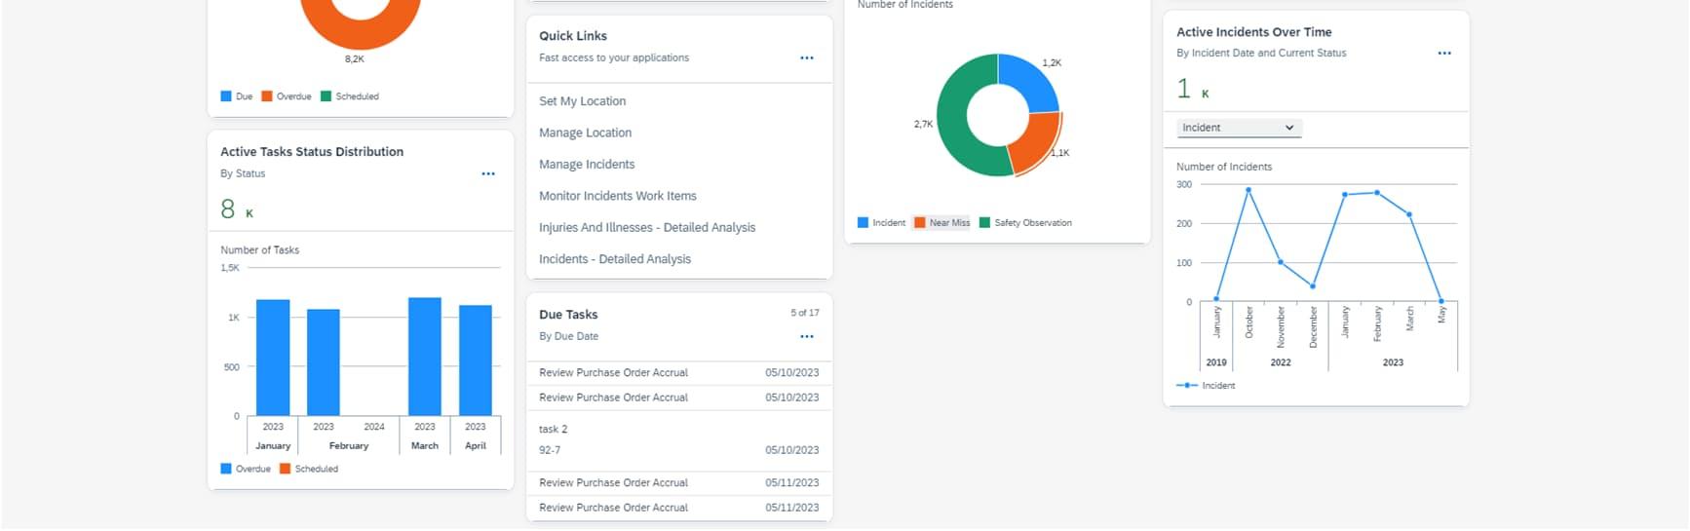Screen dimensions: 1690x531
Task: Open Manage Incidents quick link
Action: [587, 165]
